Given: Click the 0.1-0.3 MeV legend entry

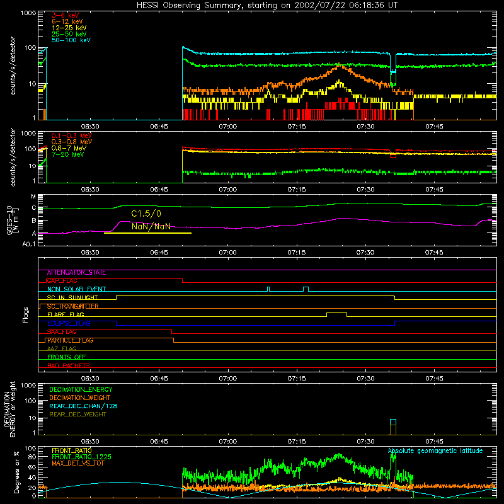Looking at the screenshot, I should 72,135.
